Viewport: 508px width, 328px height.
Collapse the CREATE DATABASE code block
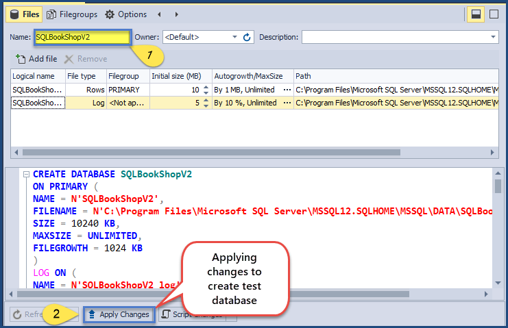26,175
